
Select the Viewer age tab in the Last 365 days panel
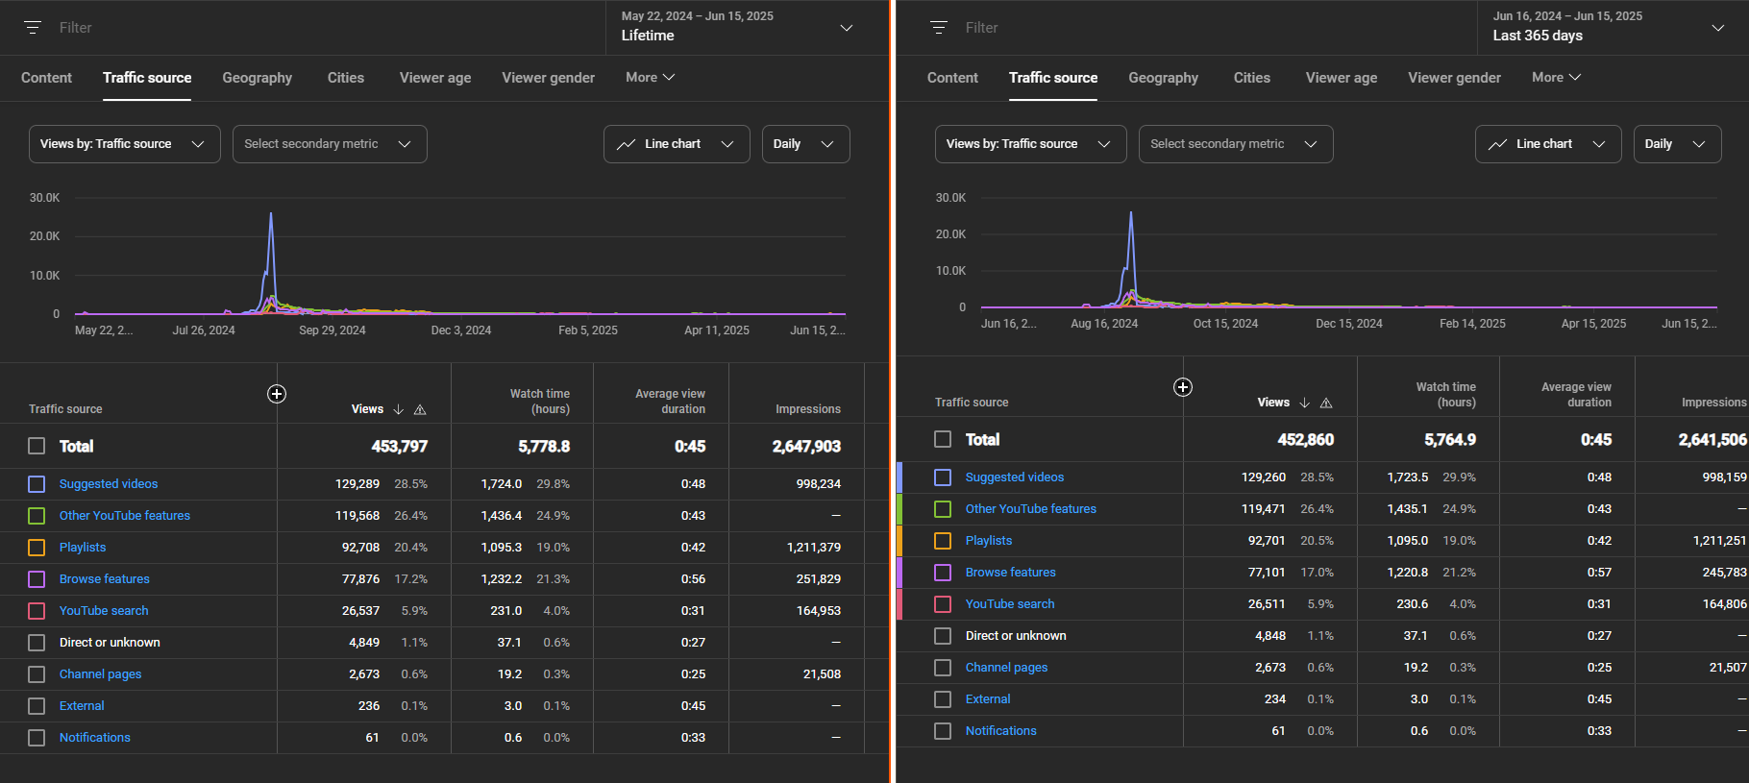tap(1341, 78)
